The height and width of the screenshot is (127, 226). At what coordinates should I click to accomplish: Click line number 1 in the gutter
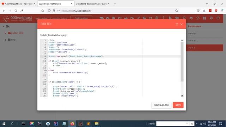click(45, 40)
